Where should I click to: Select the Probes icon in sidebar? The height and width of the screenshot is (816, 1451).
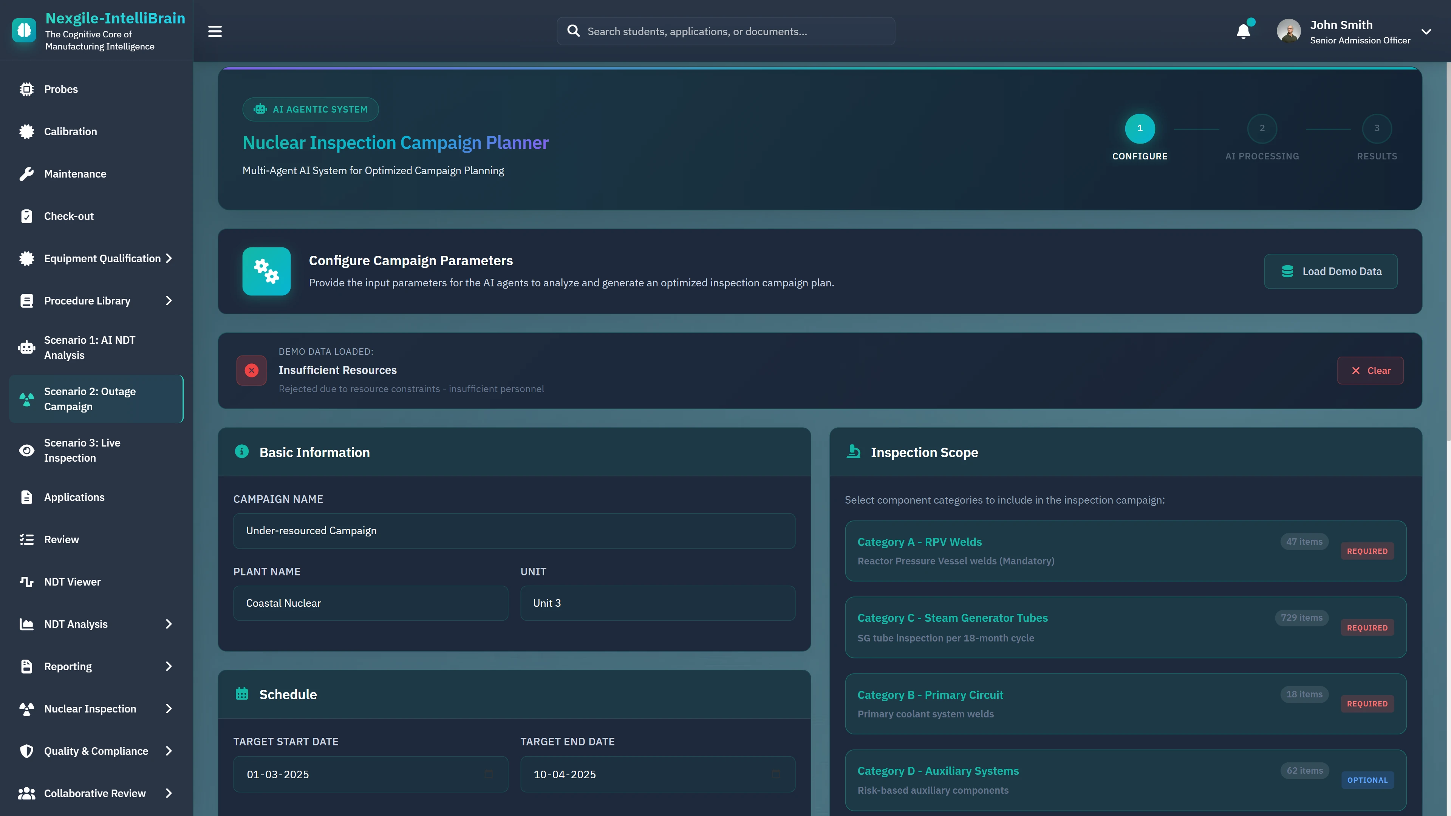(x=27, y=89)
